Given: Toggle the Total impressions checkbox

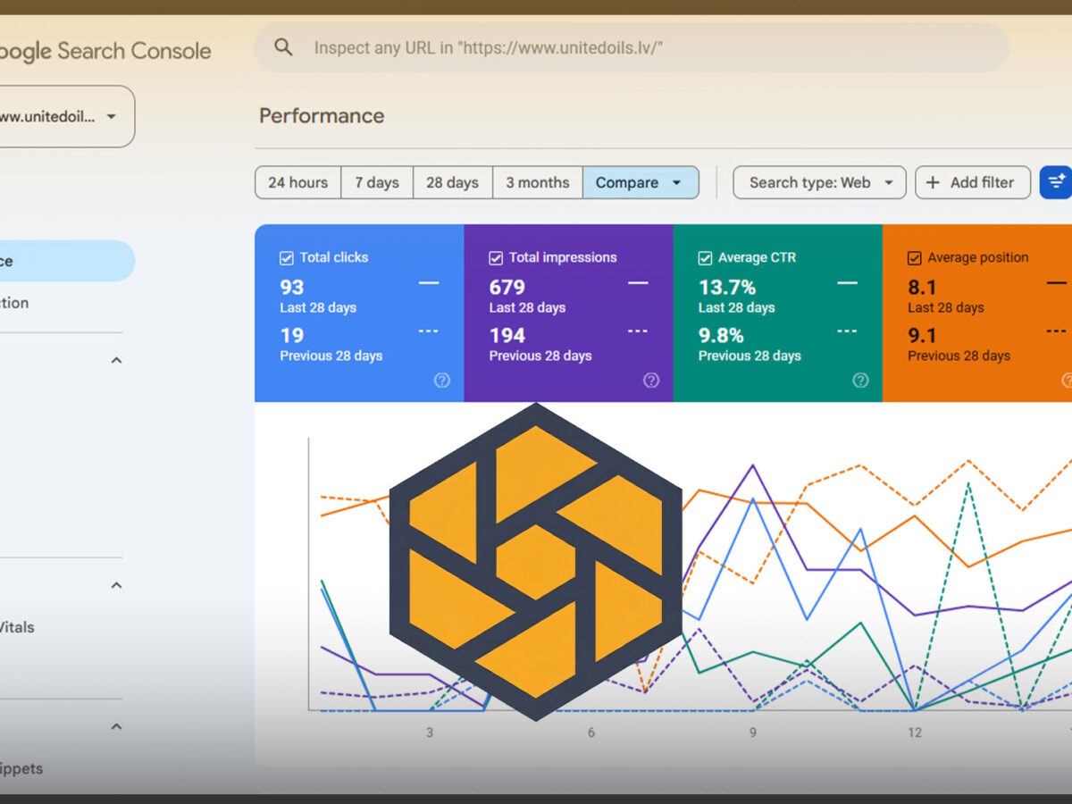Looking at the screenshot, I should (496, 258).
